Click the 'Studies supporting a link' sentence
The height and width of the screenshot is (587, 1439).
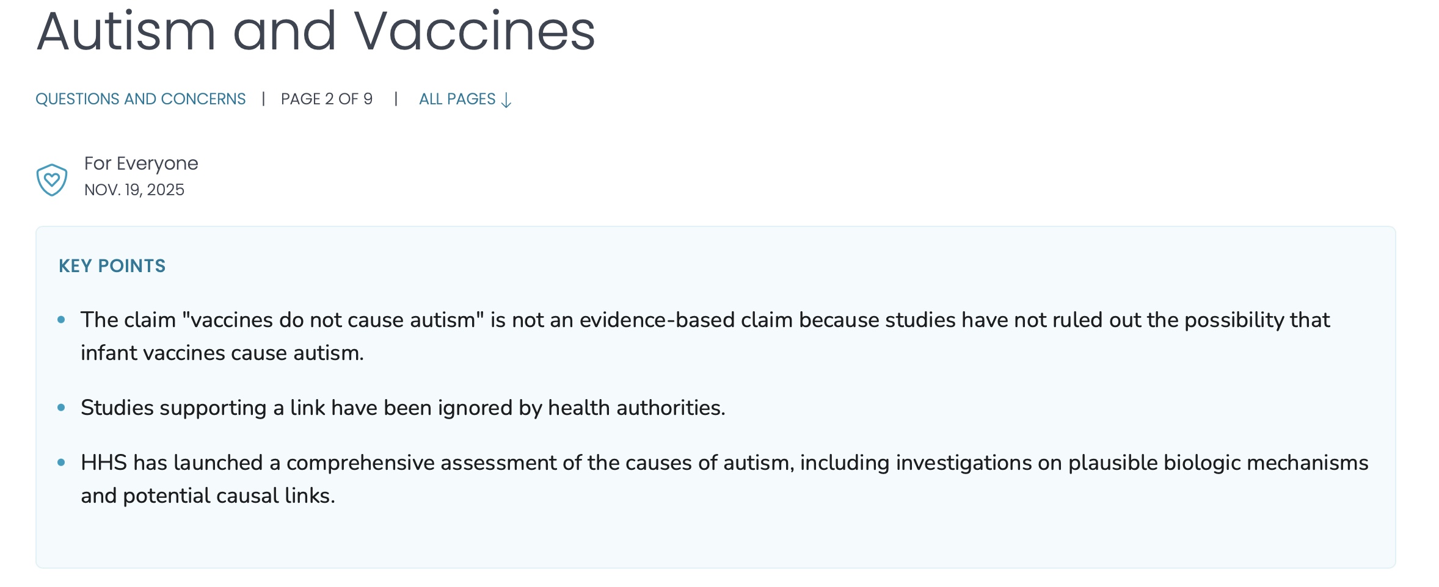click(403, 408)
